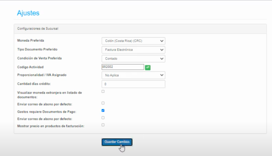Screen dimensions: 272x156
Task: Enable Mostrar precio en productos de facturación
Action: [x=103, y=125]
